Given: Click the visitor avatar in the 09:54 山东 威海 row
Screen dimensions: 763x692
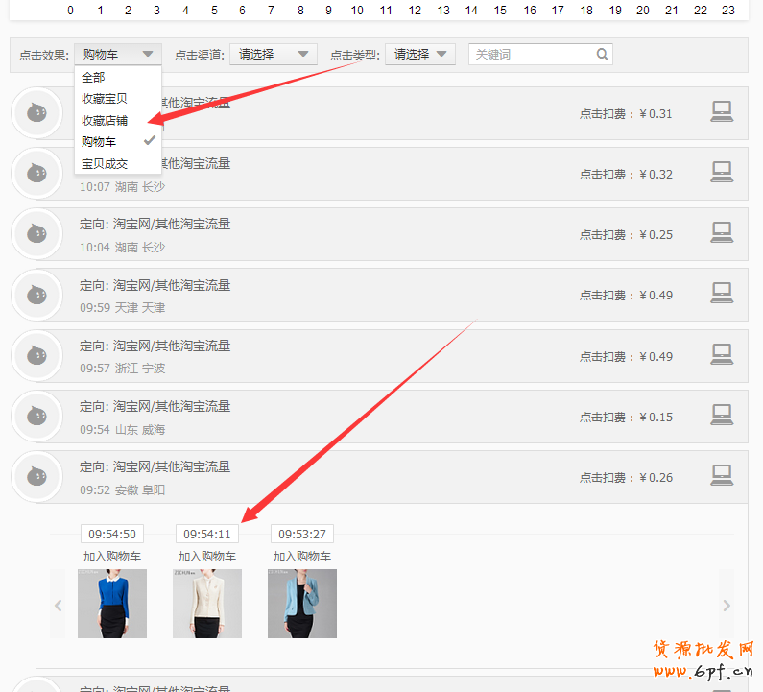Looking at the screenshot, I should [37, 417].
